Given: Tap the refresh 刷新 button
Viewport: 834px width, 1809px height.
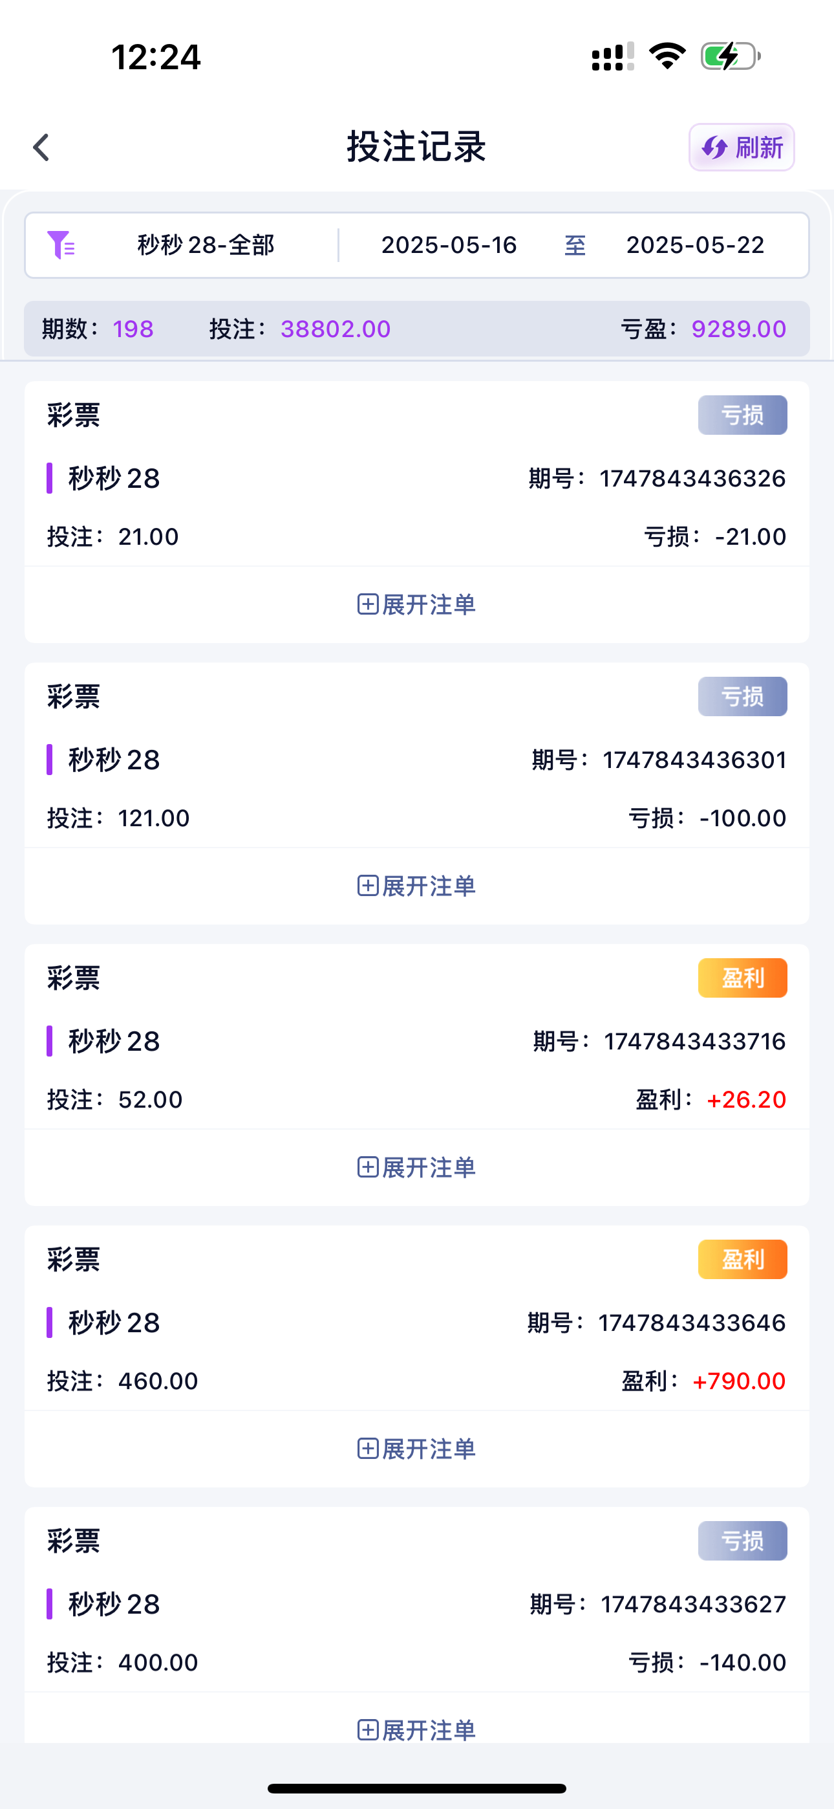Looking at the screenshot, I should [742, 148].
